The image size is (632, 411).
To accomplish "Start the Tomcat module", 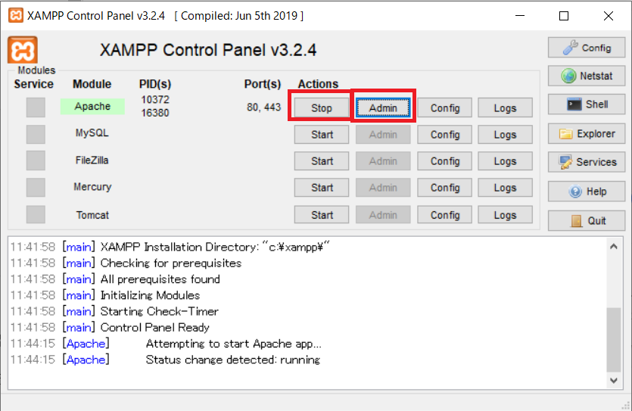I will pyautogui.click(x=321, y=215).
